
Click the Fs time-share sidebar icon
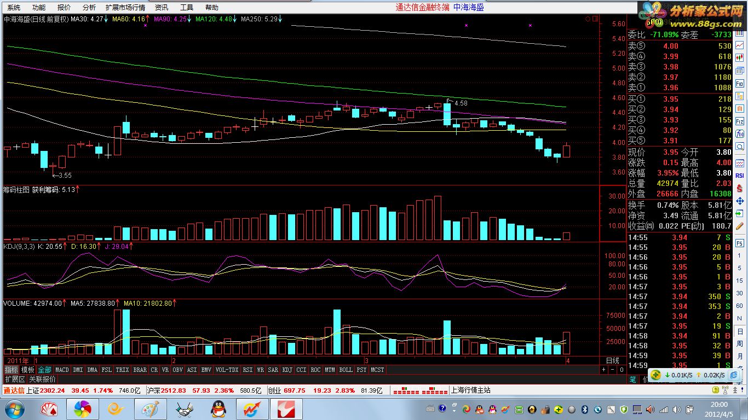pos(740,243)
